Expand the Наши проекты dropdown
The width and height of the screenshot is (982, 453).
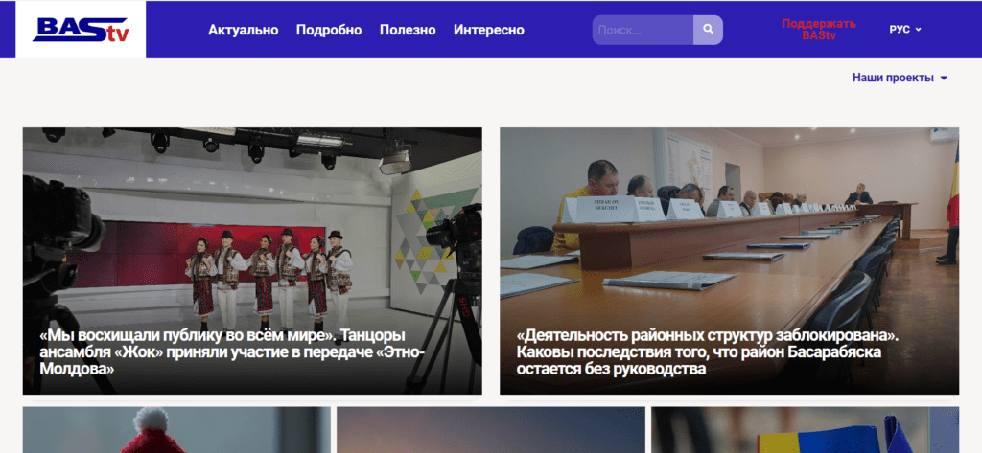pyautogui.click(x=893, y=79)
